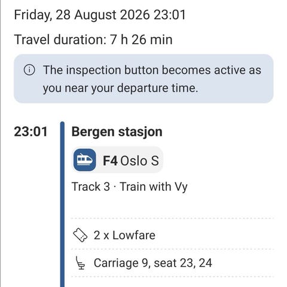Tap the 'Track 3' platform text
This screenshot has width=287, height=287.
click(91, 187)
